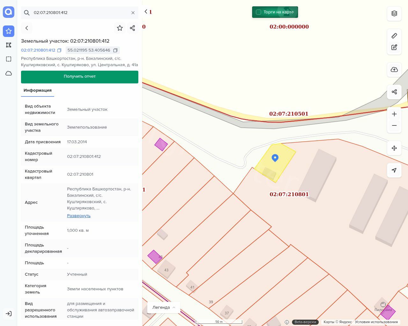This screenshot has width=408, height=326.
Task: Collapse the side panel with chevron
Action: pyautogui.click(x=146, y=12)
